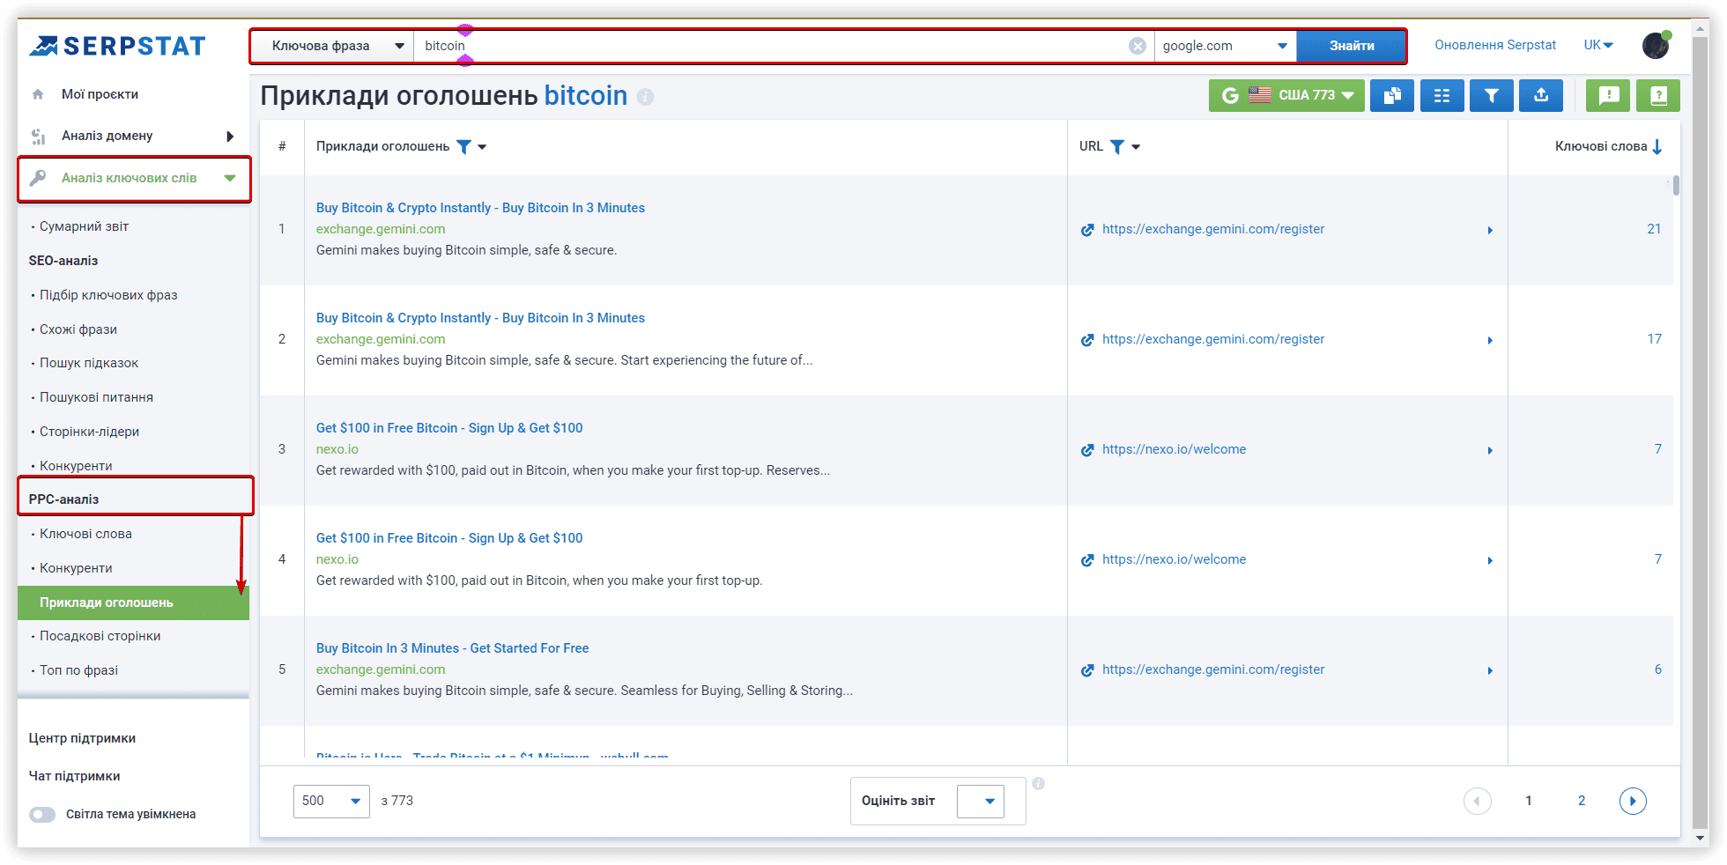Click the info icon next to page title
The width and height of the screenshot is (1727, 865).
(645, 97)
